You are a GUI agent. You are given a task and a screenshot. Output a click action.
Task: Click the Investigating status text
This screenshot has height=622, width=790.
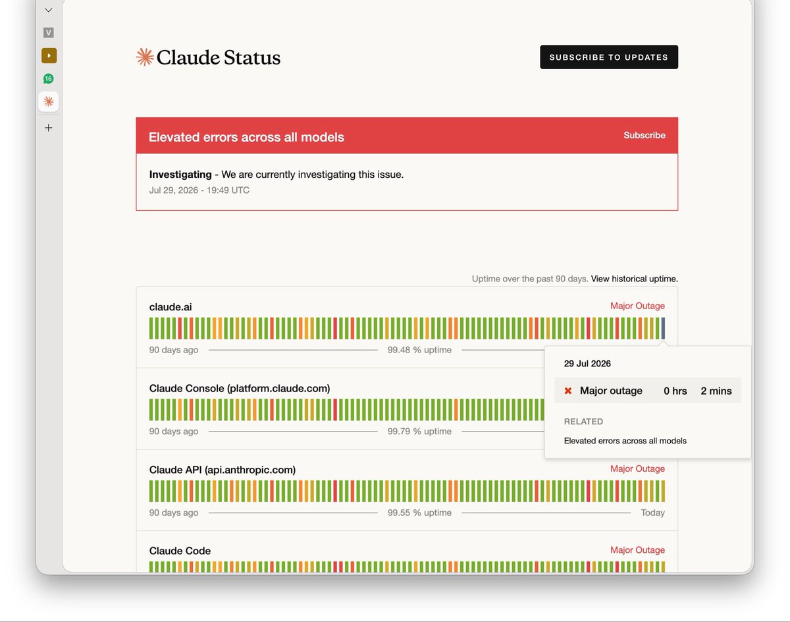pos(180,175)
